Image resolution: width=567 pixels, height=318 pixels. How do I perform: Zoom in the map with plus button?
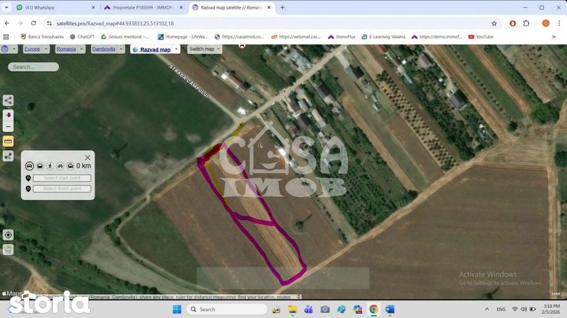click(x=8, y=115)
